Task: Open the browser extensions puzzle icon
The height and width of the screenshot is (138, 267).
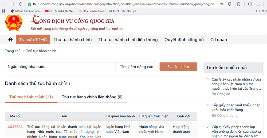Action: coord(239,4)
